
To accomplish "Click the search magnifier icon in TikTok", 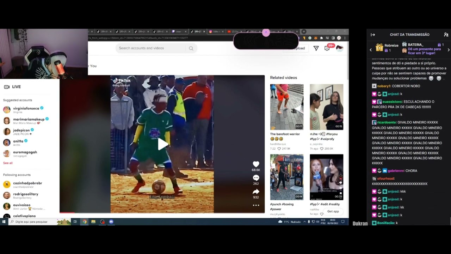I will pos(191,48).
